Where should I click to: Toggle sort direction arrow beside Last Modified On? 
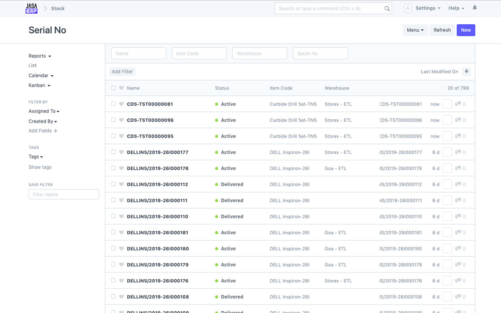click(x=466, y=72)
